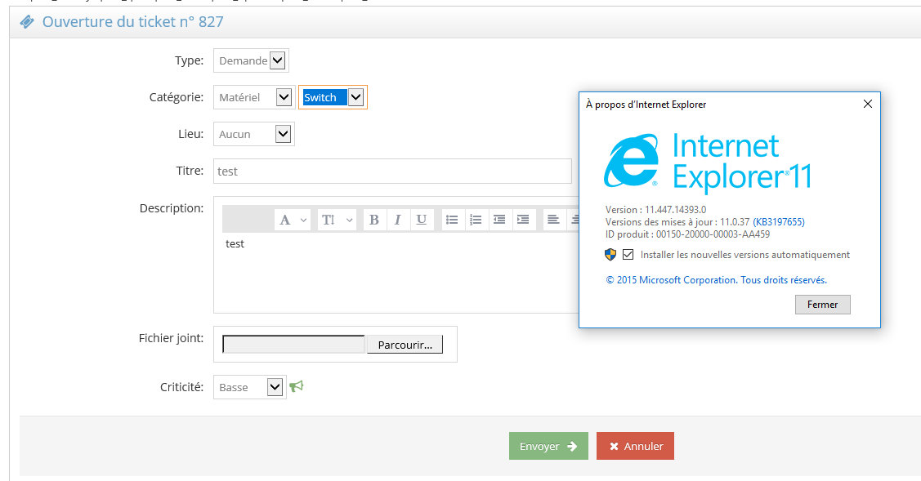Align description text left
This screenshot has width=921, height=481.
point(553,220)
